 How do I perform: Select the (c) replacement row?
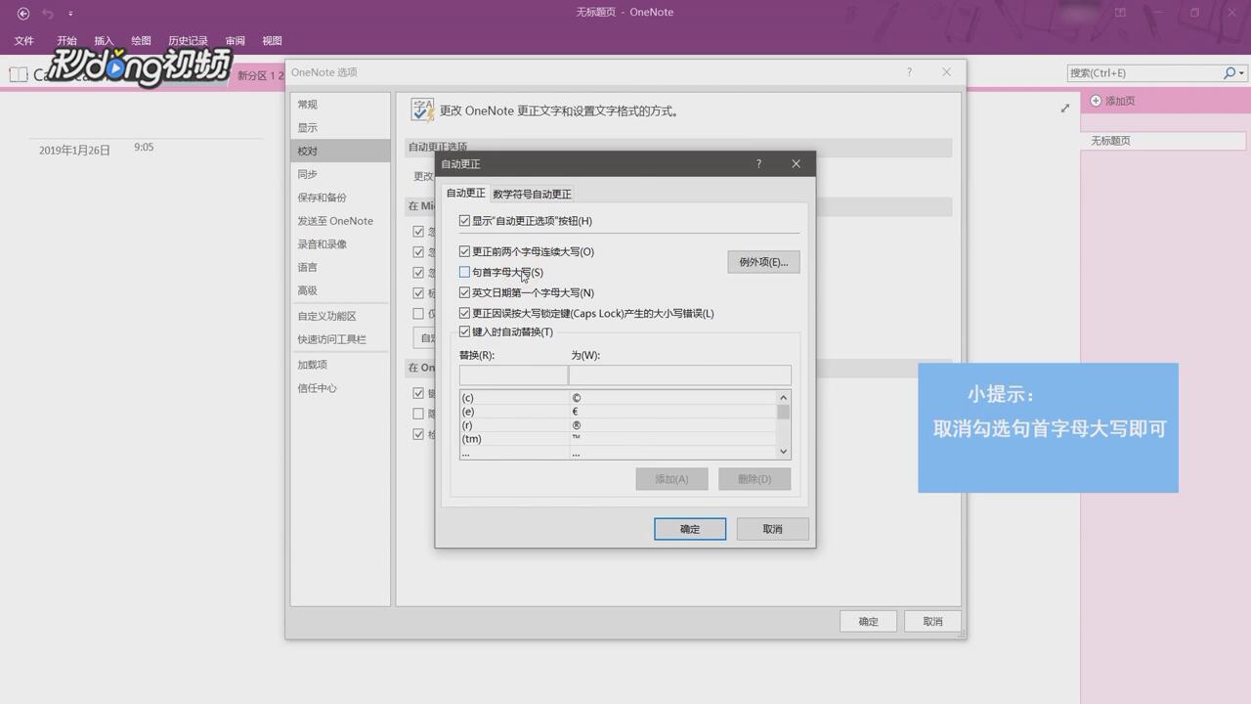[618, 398]
